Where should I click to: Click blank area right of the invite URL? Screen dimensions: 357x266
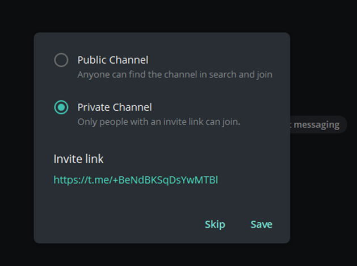click(255, 180)
